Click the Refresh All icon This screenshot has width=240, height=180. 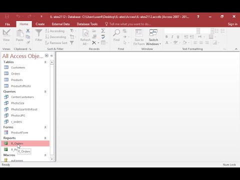[x=85, y=33]
